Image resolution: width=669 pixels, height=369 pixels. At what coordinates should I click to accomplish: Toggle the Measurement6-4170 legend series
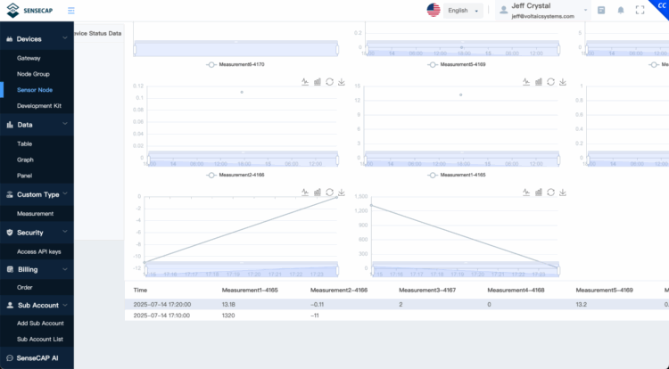coord(235,64)
